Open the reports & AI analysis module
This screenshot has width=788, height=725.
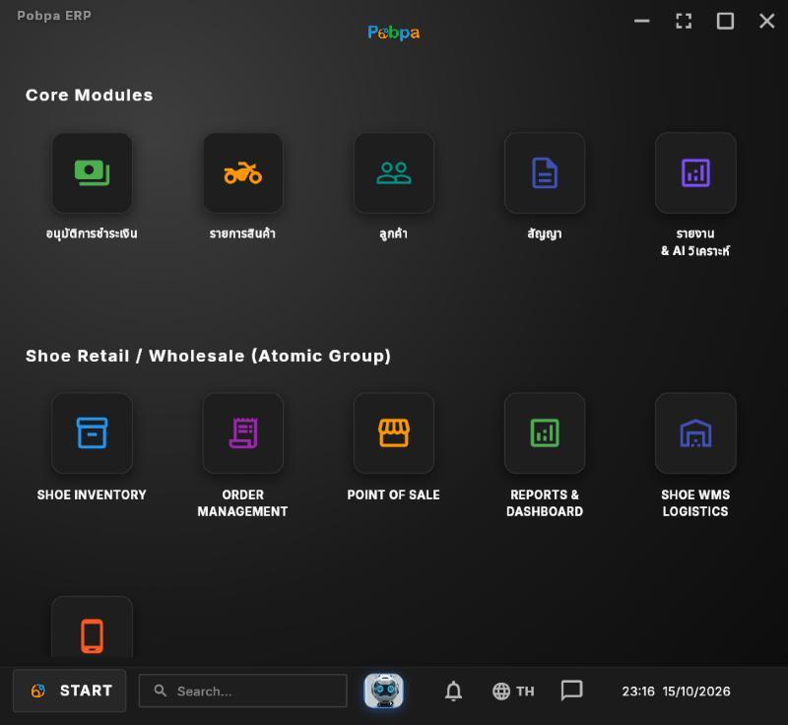695,172
